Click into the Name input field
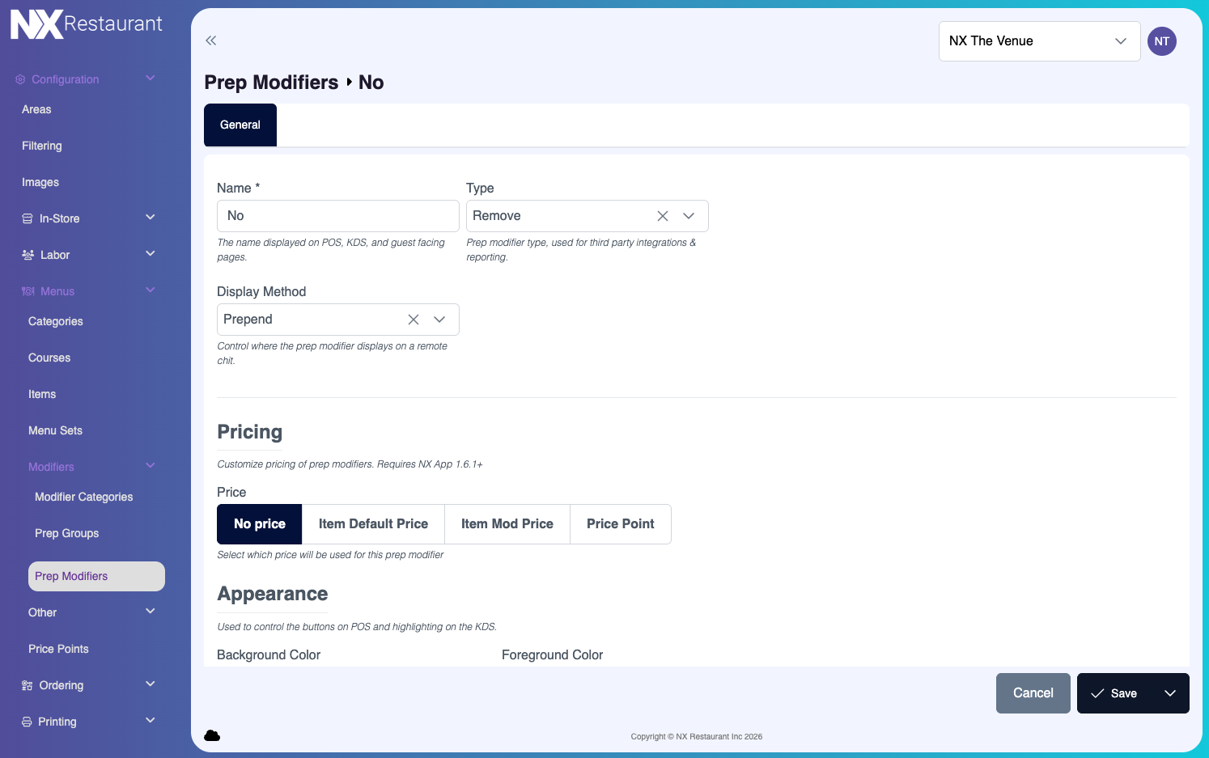Image resolution: width=1209 pixels, height=758 pixels. 337,216
